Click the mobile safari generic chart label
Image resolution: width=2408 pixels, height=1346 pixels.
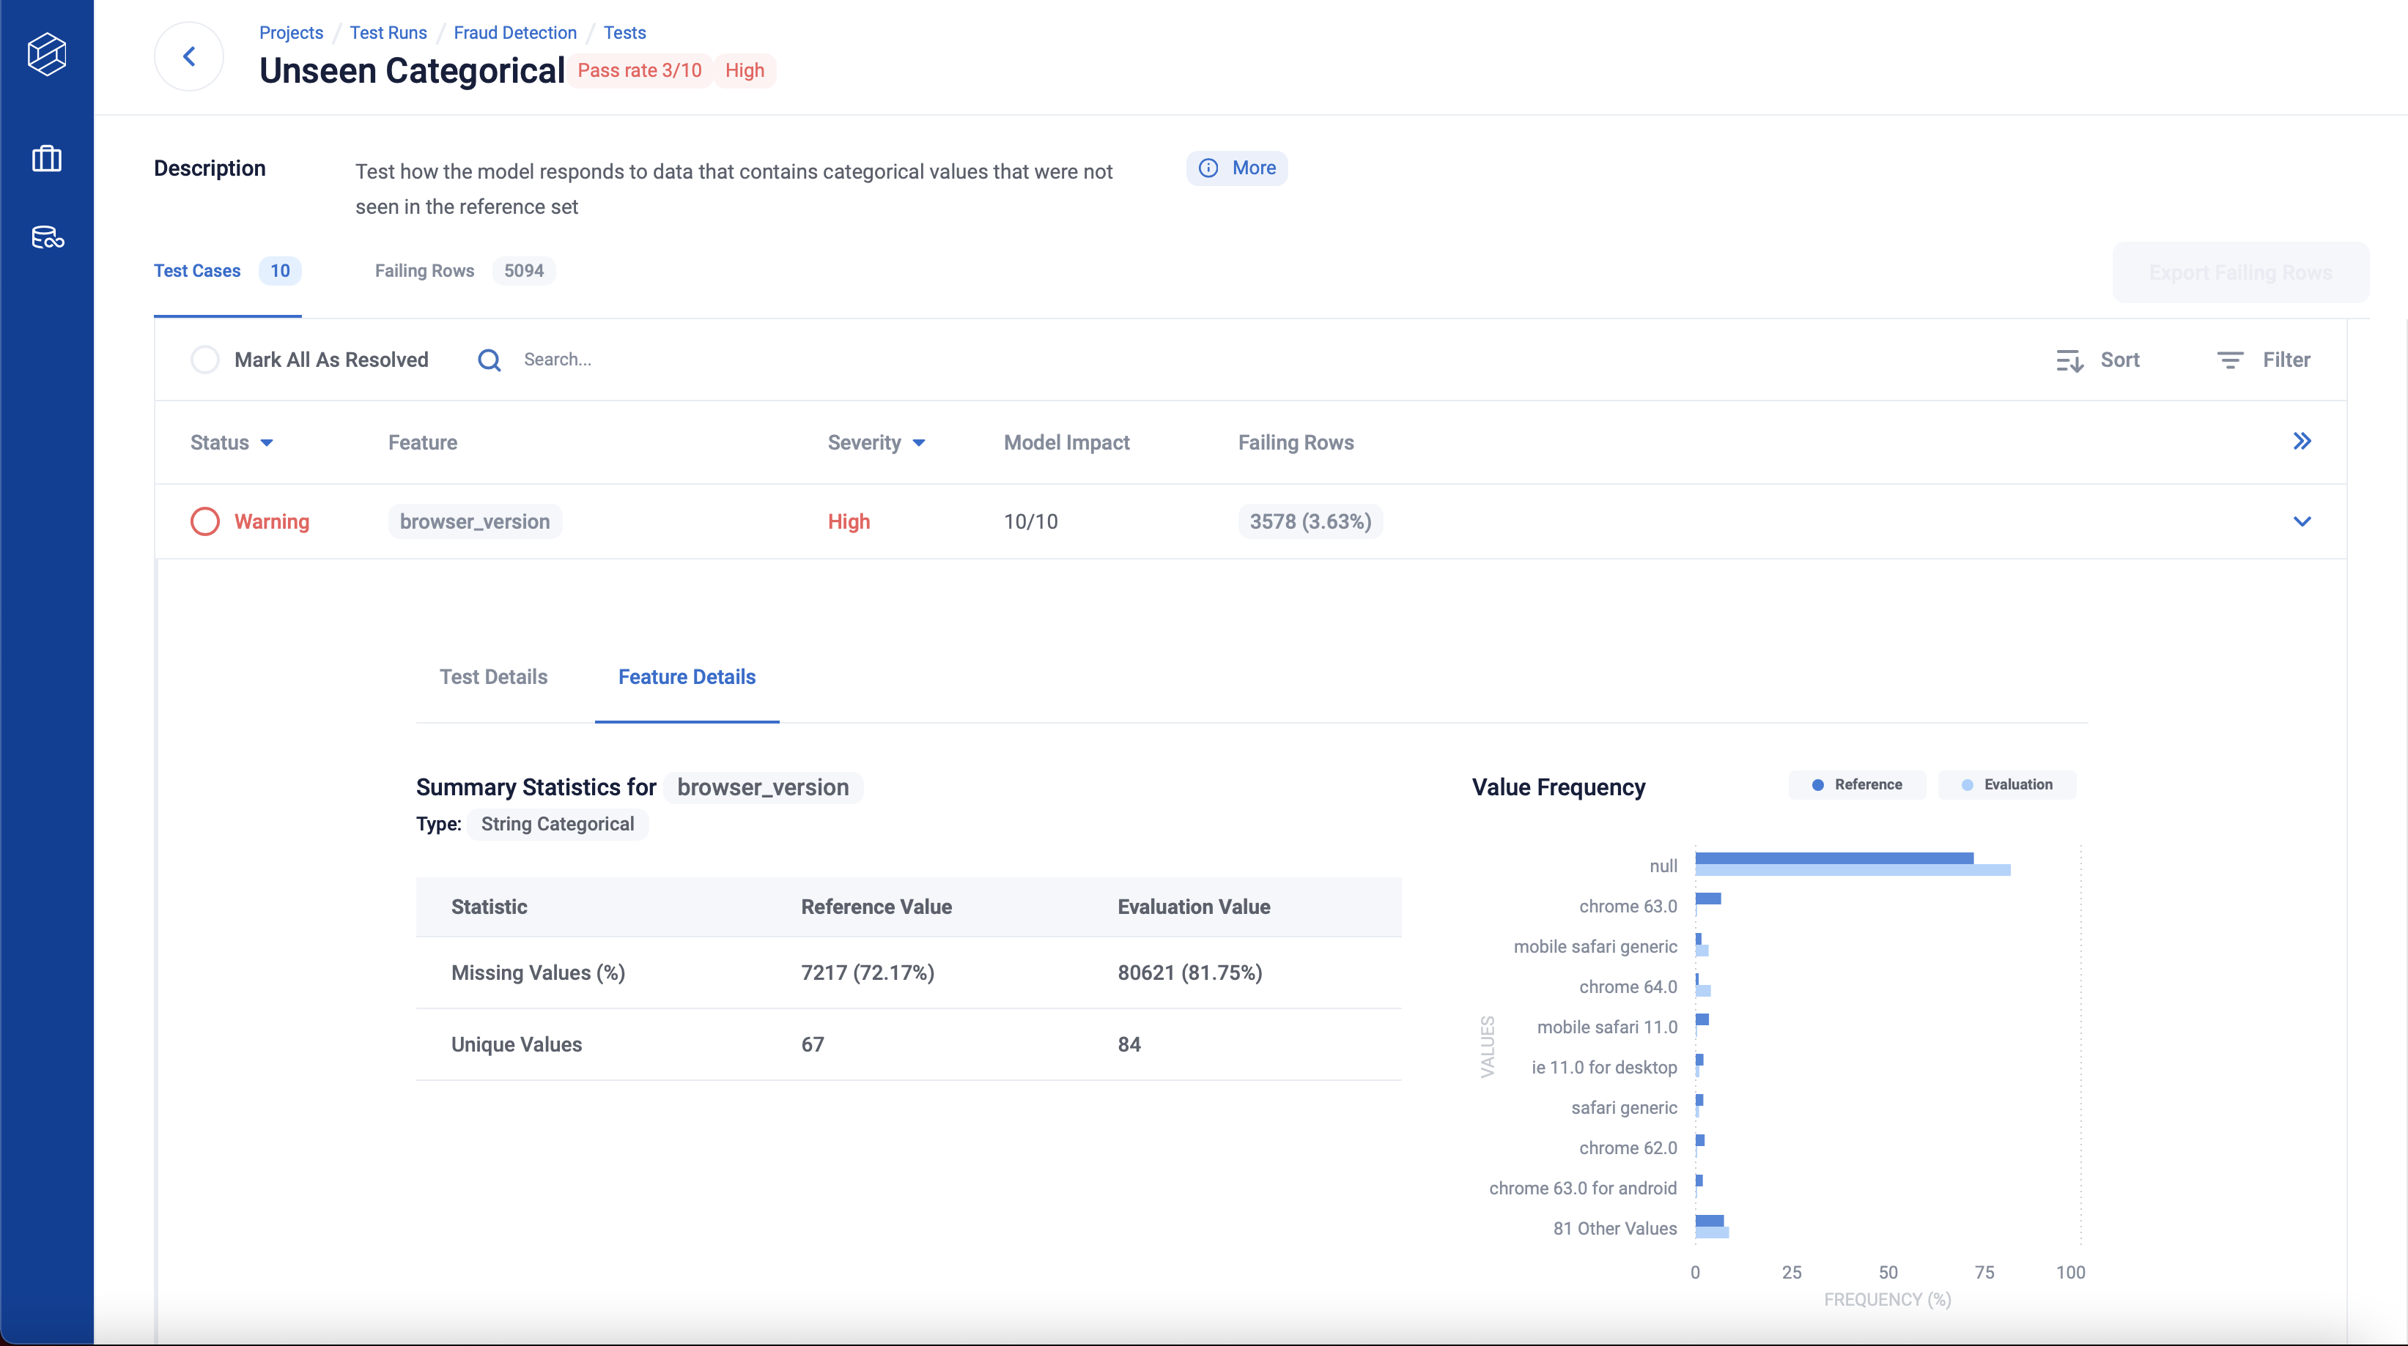click(x=1595, y=946)
